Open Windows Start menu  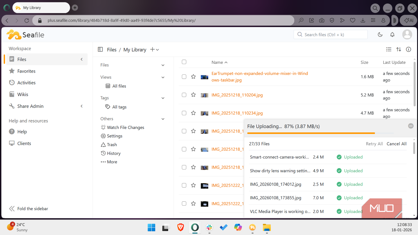[x=151, y=227]
